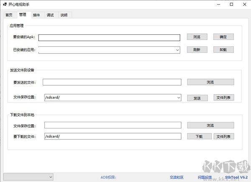Open the 插件 tab
Image resolution: width=251 pixels, height=182 pixels.
pyautogui.click(x=36, y=15)
